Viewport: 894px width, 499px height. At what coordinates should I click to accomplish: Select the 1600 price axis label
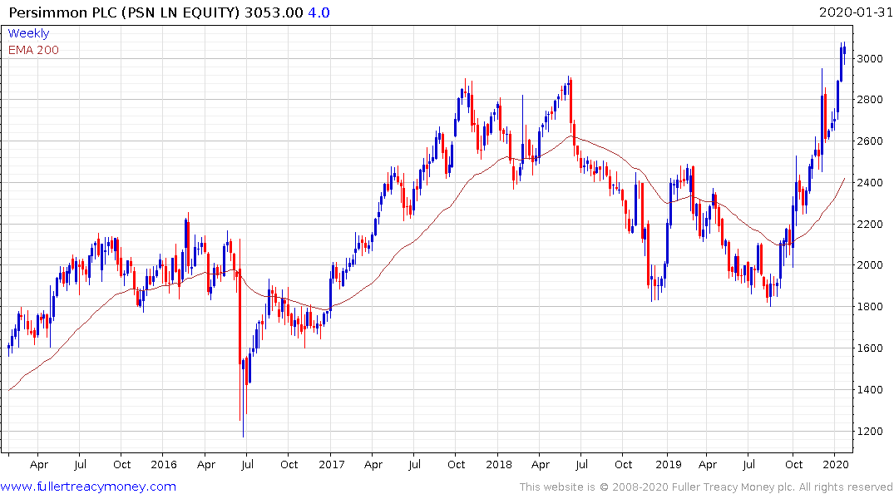coord(870,348)
